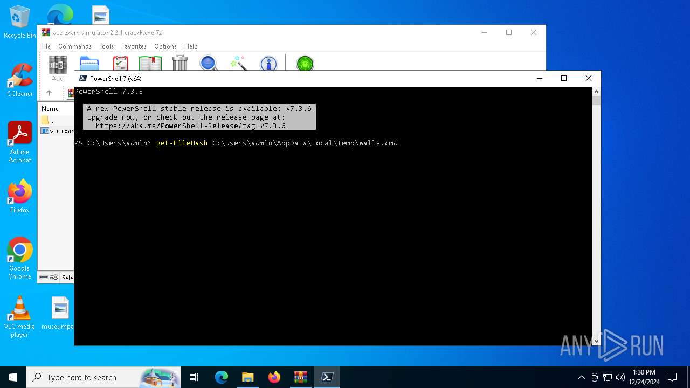Click the Get-FileHash command text
690x388 pixels.
point(182,143)
